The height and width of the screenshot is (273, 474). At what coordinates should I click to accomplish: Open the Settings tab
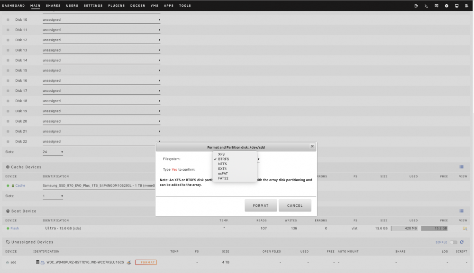(93, 5)
